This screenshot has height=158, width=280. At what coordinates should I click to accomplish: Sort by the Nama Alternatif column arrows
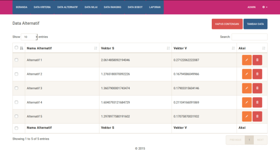click(x=95, y=48)
